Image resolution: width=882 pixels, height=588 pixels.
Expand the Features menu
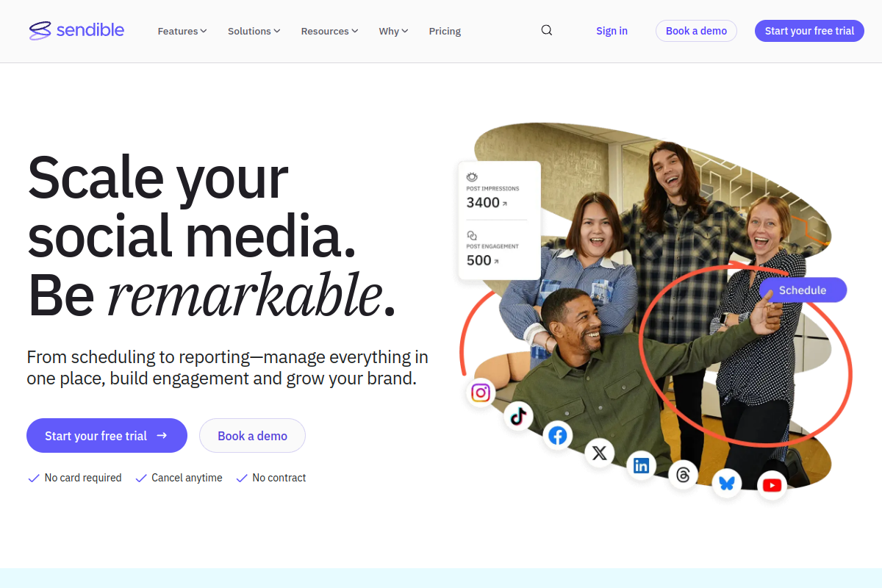tap(182, 31)
